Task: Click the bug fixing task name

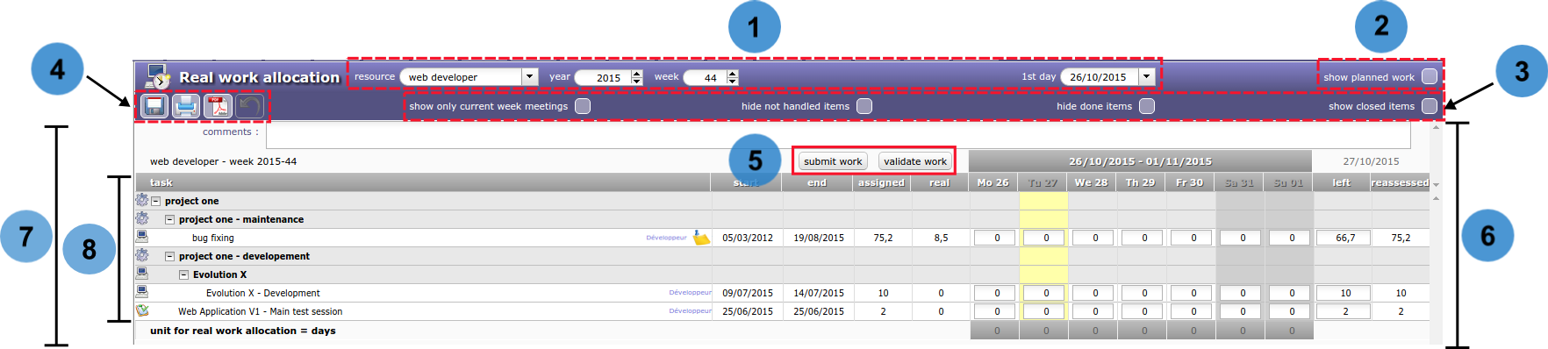Action: [x=213, y=238]
